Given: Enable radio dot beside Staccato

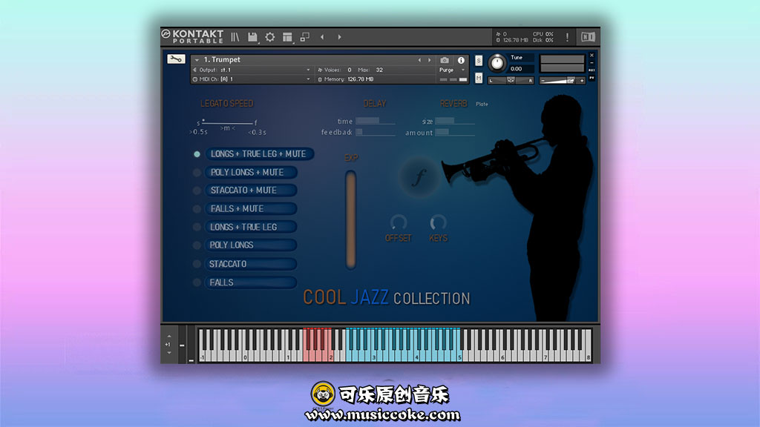Looking at the screenshot, I should point(197,264).
